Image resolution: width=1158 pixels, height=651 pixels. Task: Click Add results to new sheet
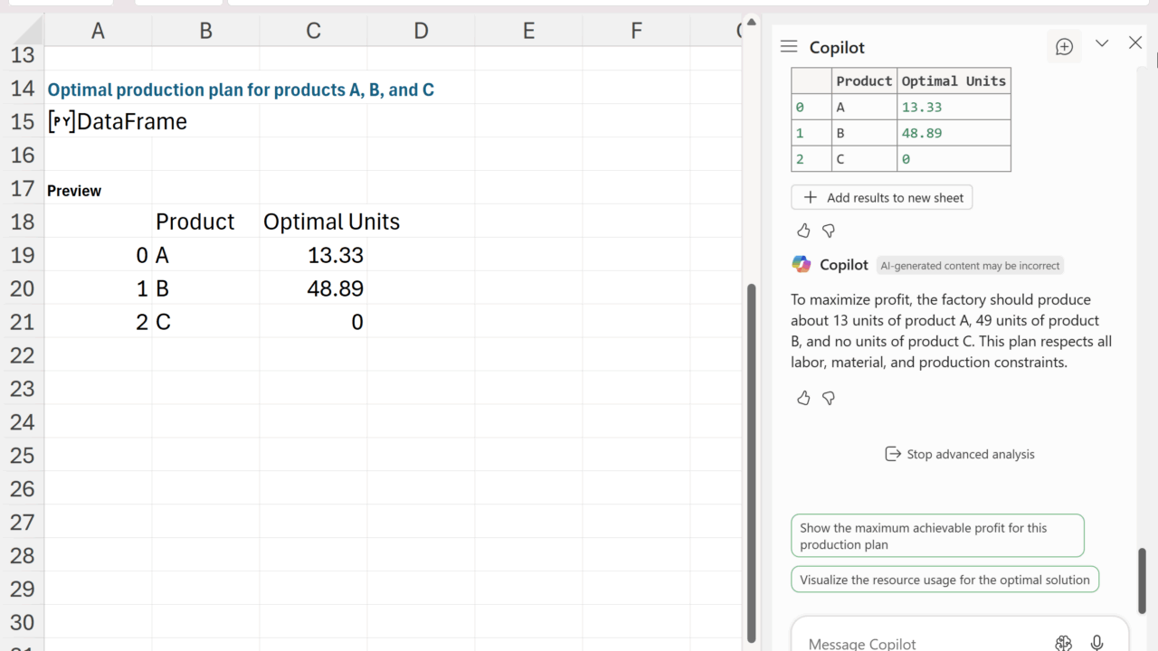[882, 197]
